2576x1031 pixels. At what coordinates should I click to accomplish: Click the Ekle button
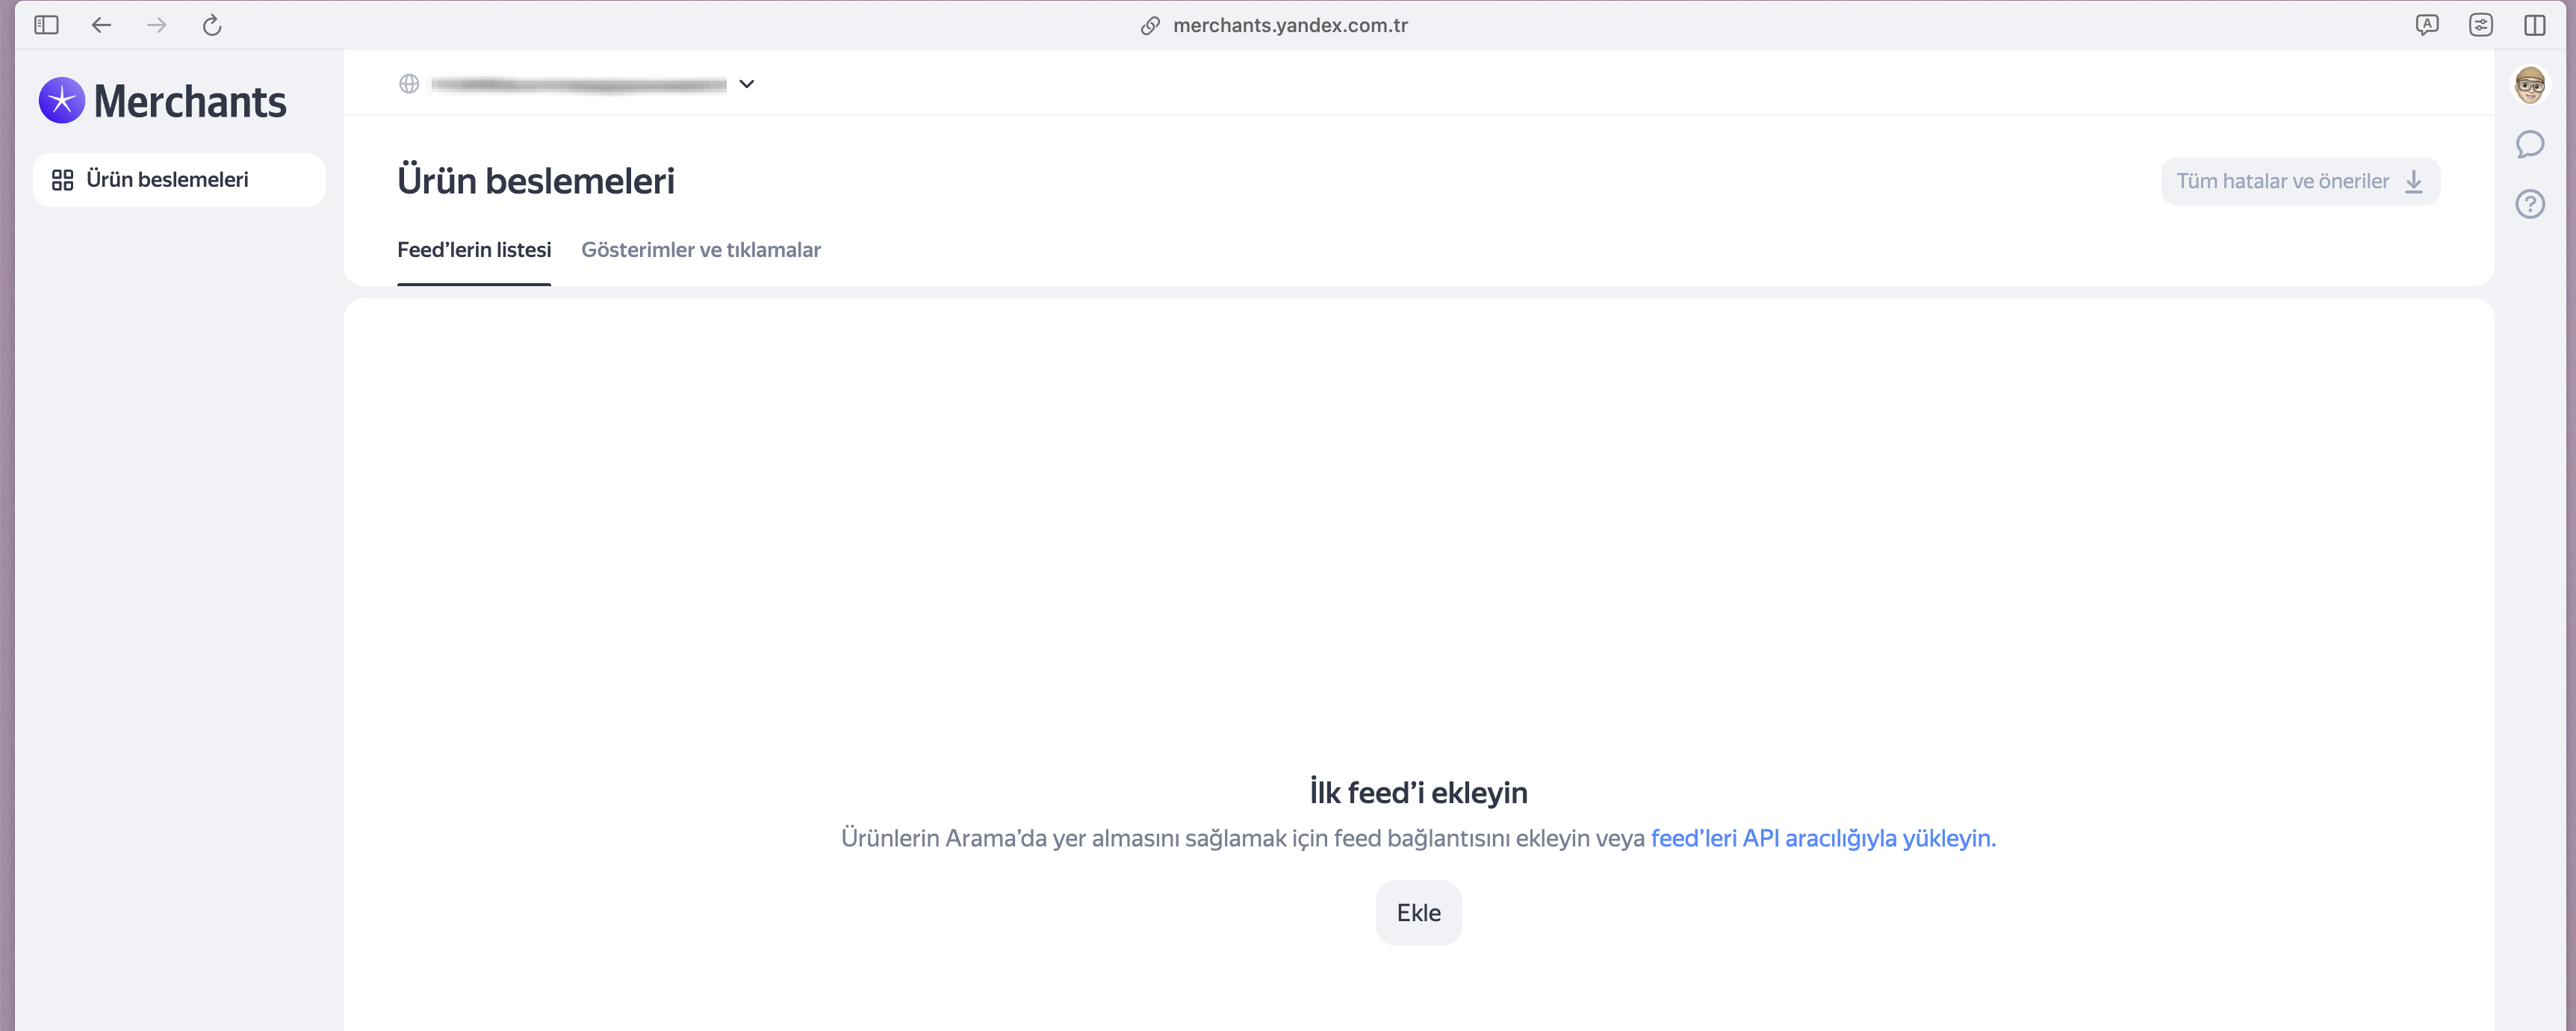click(1418, 912)
